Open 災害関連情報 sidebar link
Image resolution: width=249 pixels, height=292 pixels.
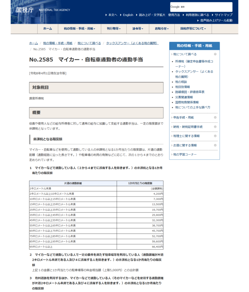click(x=184, y=97)
